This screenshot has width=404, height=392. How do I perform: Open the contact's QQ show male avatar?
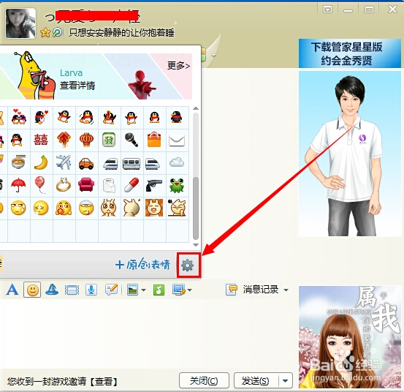(x=350, y=154)
